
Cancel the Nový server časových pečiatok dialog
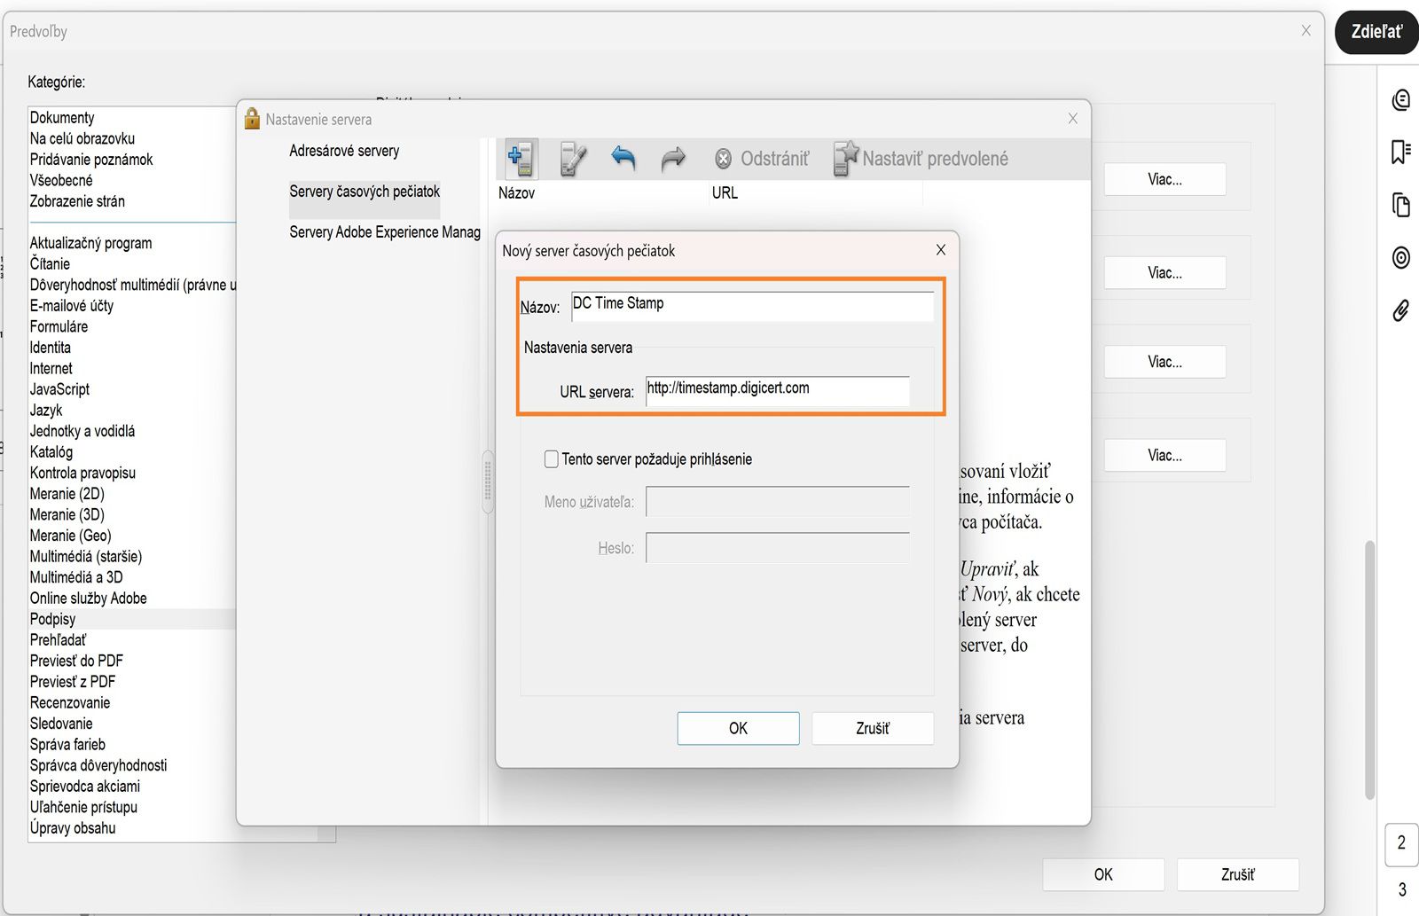(873, 728)
